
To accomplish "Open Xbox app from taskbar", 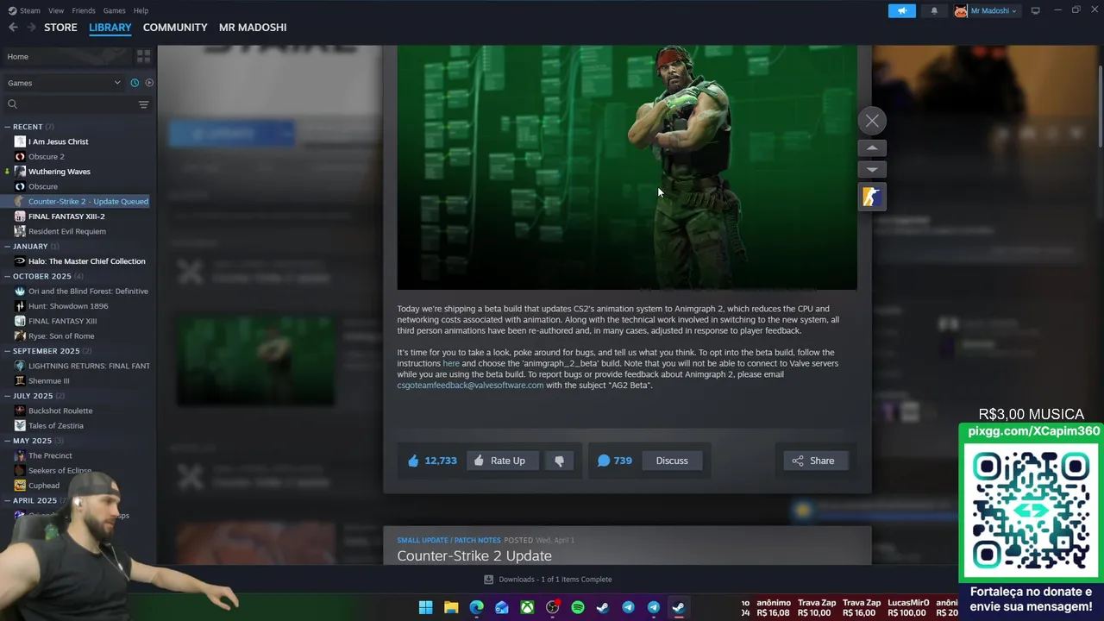I will click(x=527, y=607).
